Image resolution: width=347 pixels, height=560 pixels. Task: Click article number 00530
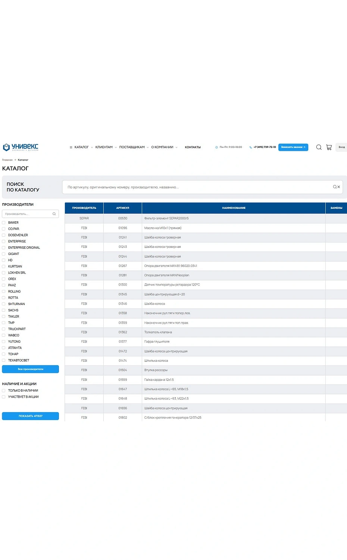(x=123, y=218)
